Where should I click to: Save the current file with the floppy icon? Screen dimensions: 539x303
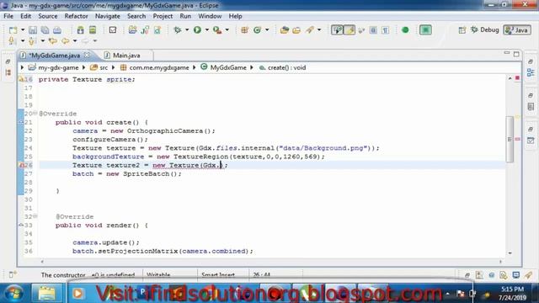tap(33, 30)
